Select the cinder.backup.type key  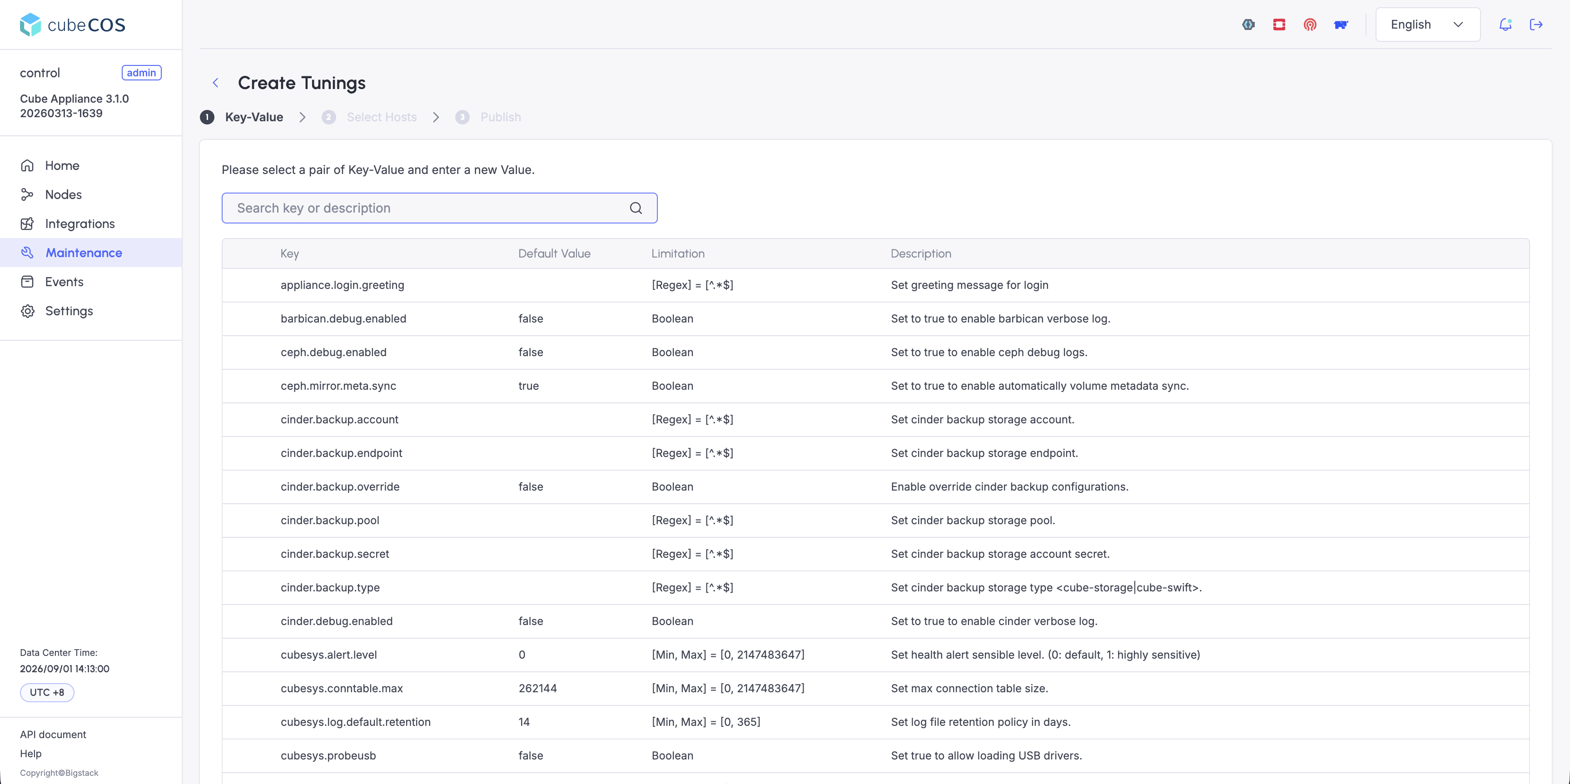tap(330, 587)
